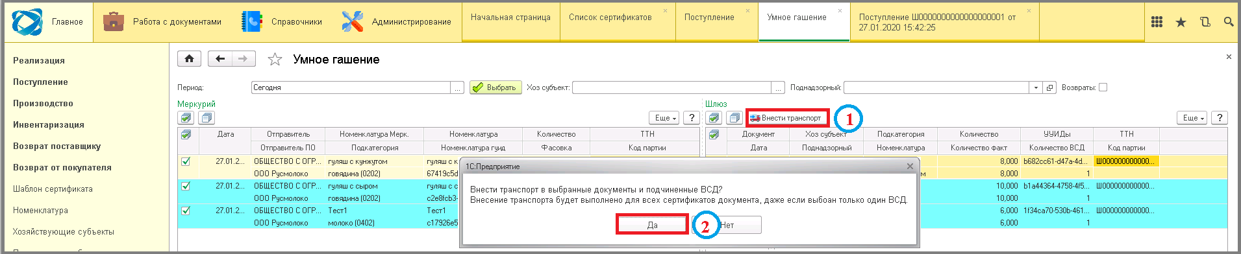Open the search magnifier icon
1241x254 pixels.
point(1228,22)
